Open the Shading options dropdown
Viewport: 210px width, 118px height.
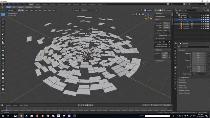(169, 10)
